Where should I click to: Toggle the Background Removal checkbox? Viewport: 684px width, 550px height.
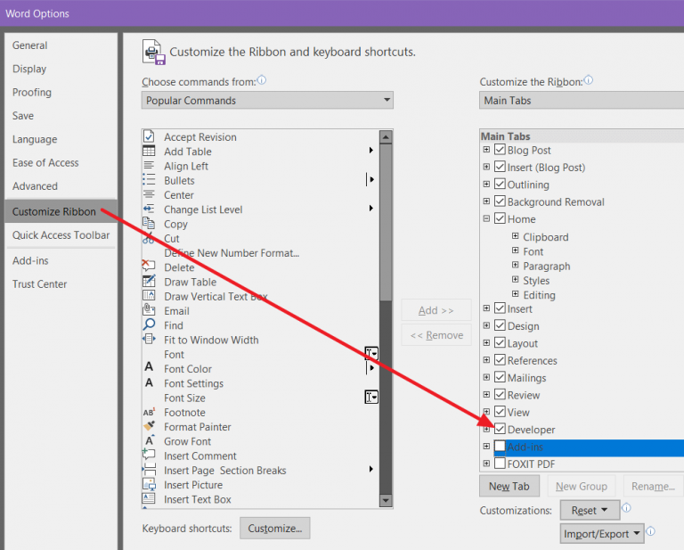tap(500, 201)
